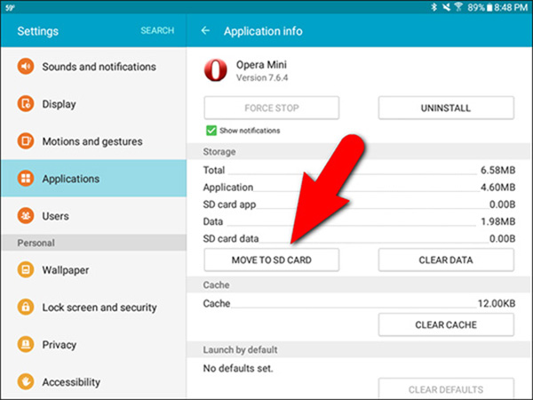The width and height of the screenshot is (533, 400).
Task: Tap the FORCE STOP button
Action: (272, 108)
